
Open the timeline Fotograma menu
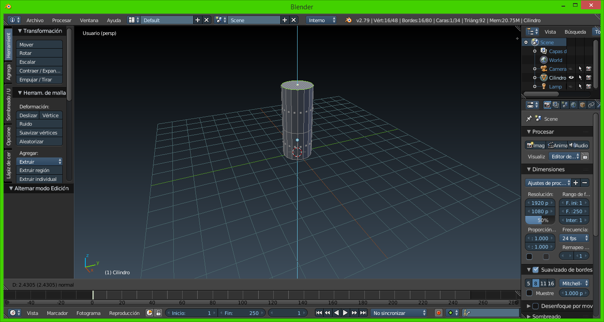tap(88, 313)
